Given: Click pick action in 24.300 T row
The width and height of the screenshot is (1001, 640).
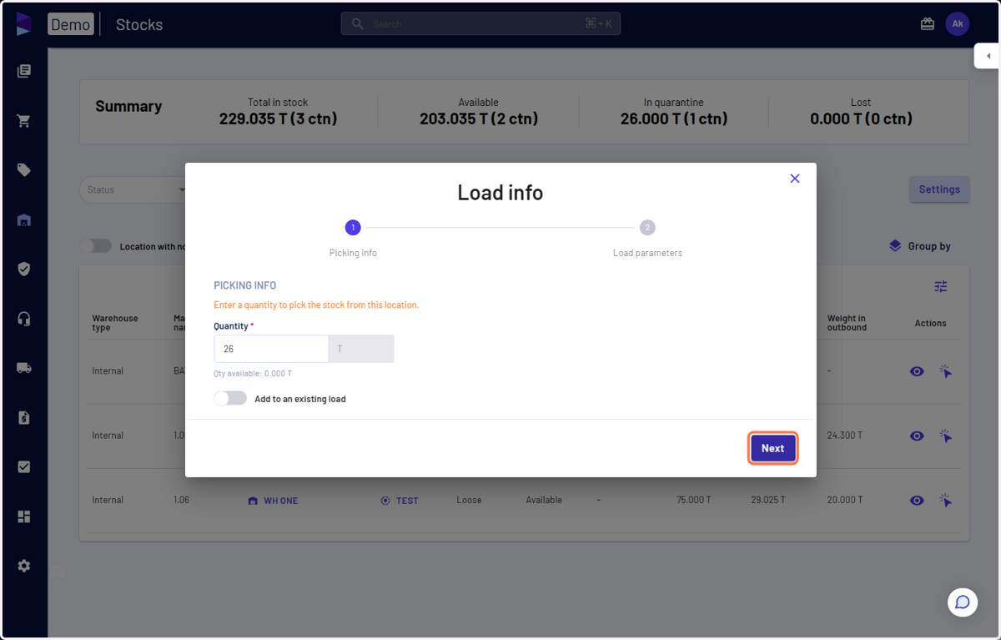Looking at the screenshot, I should coord(945,436).
